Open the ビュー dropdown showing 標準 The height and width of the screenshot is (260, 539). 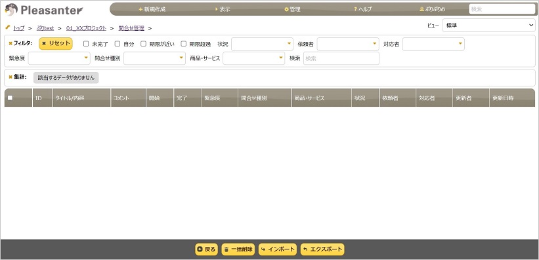pyautogui.click(x=488, y=26)
